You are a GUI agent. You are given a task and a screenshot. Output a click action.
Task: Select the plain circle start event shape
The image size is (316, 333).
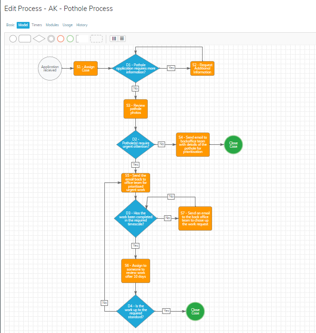pos(13,39)
